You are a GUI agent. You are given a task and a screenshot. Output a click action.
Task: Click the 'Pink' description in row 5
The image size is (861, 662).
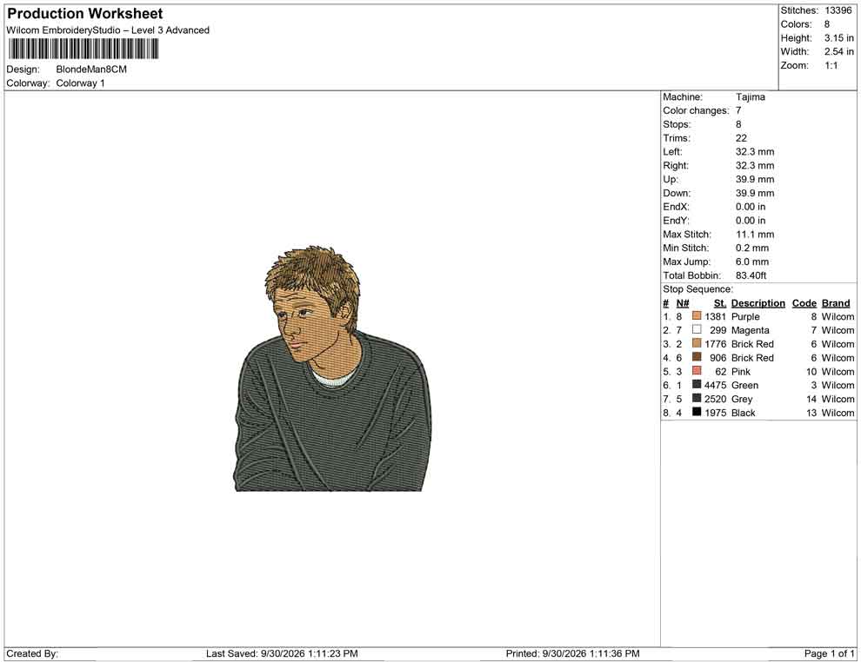pyautogui.click(x=741, y=371)
